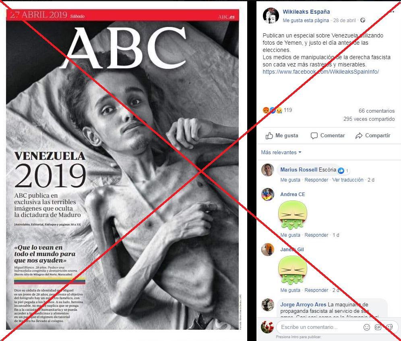401x341 pixels.
Task: Open the facebook.com/WikileaksSpainInfo link
Action: tap(320, 72)
